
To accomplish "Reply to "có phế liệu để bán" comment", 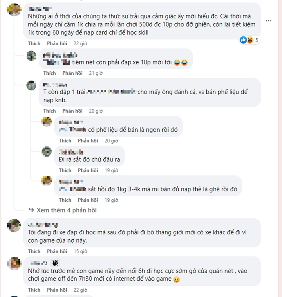I will pyautogui.click(x=88, y=141).
